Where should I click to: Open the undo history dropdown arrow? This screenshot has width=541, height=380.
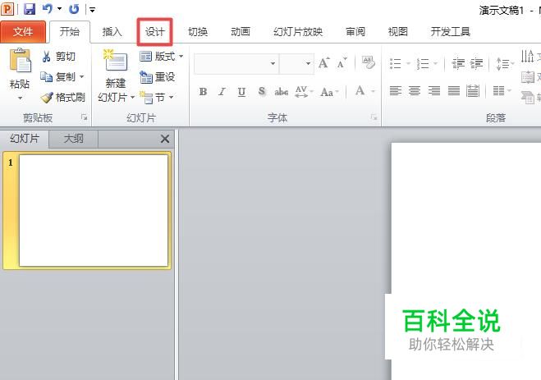tap(59, 9)
